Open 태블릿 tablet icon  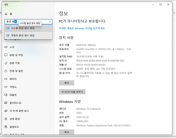[x=6, y=95]
